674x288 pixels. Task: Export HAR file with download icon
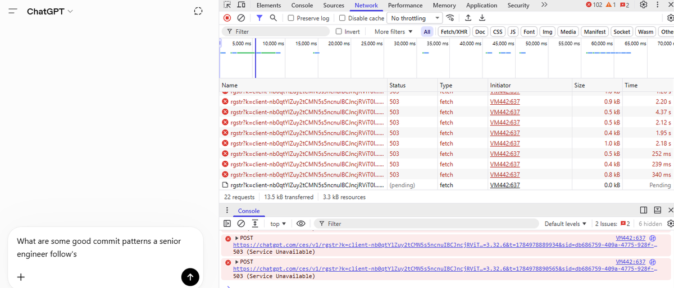pos(482,18)
